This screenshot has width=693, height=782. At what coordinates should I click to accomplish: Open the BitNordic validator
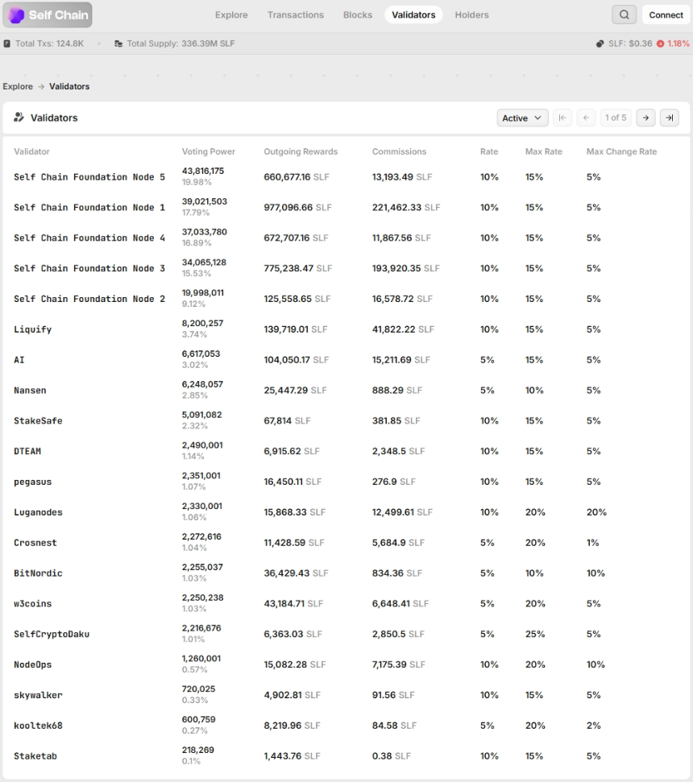39,573
